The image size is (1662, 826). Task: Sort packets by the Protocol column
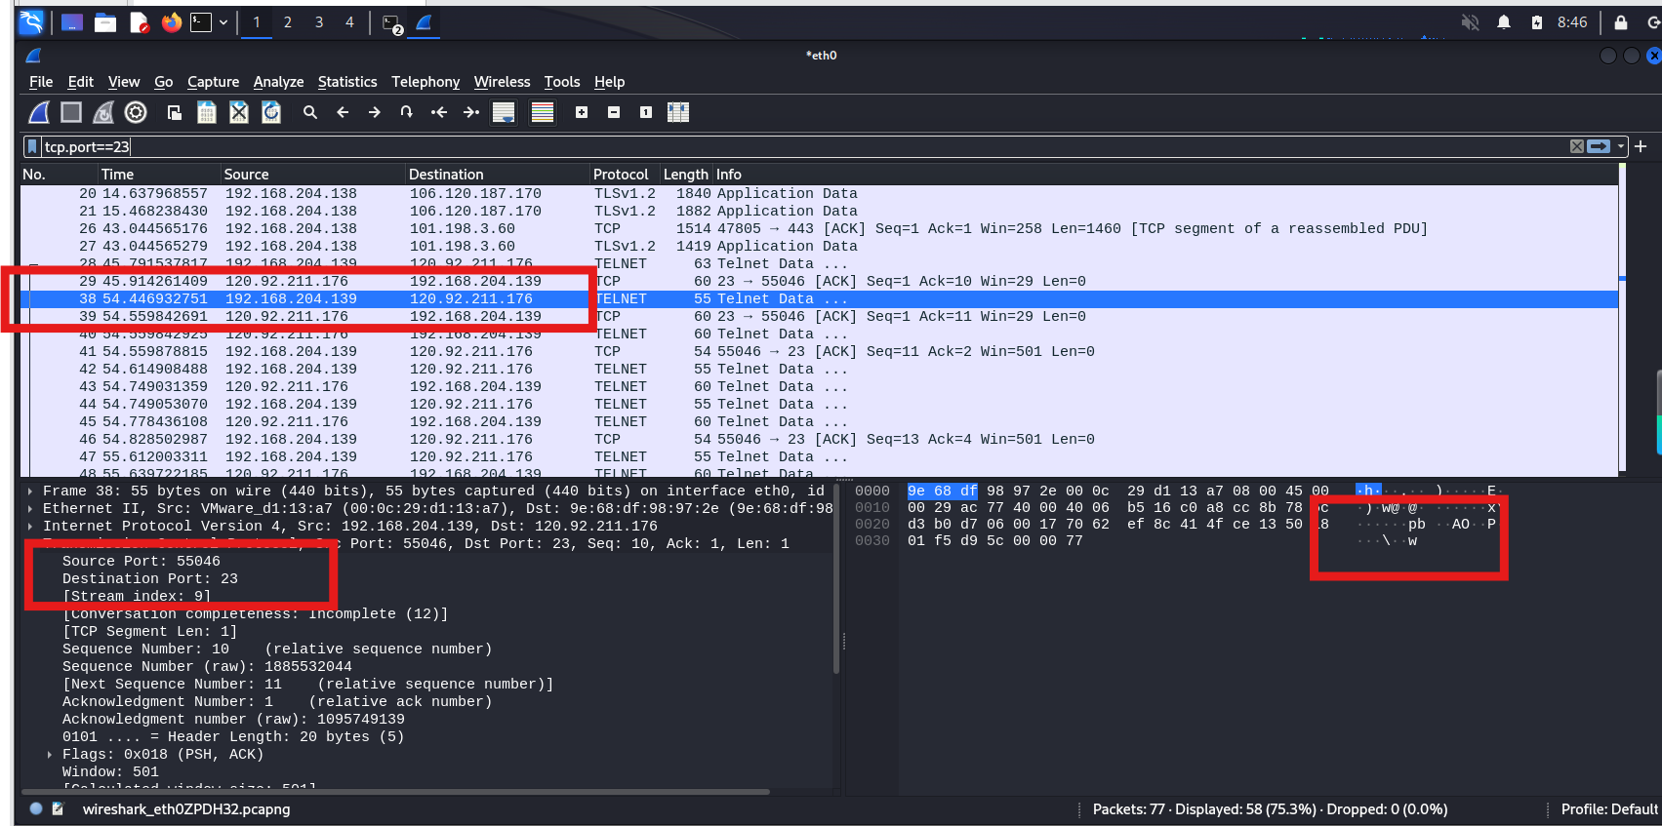625,174
